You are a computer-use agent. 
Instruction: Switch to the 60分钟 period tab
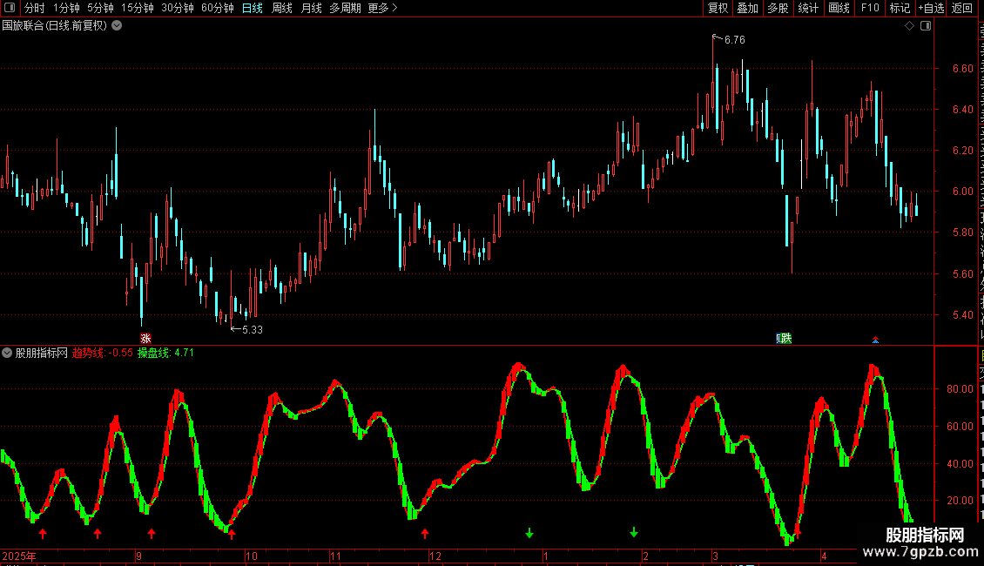217,8
